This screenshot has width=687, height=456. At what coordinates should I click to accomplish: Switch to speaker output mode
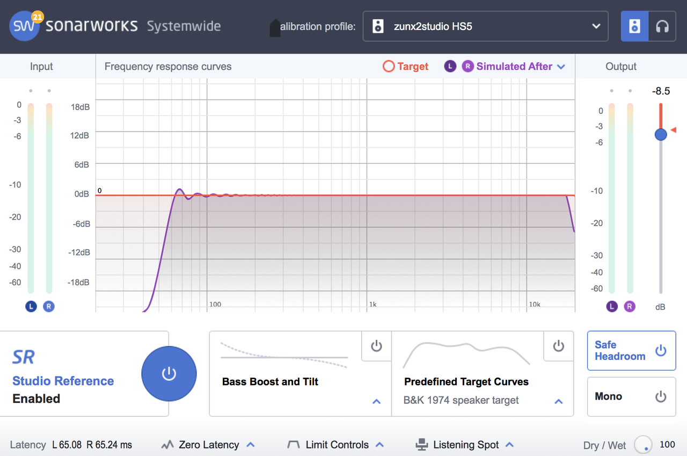point(635,26)
